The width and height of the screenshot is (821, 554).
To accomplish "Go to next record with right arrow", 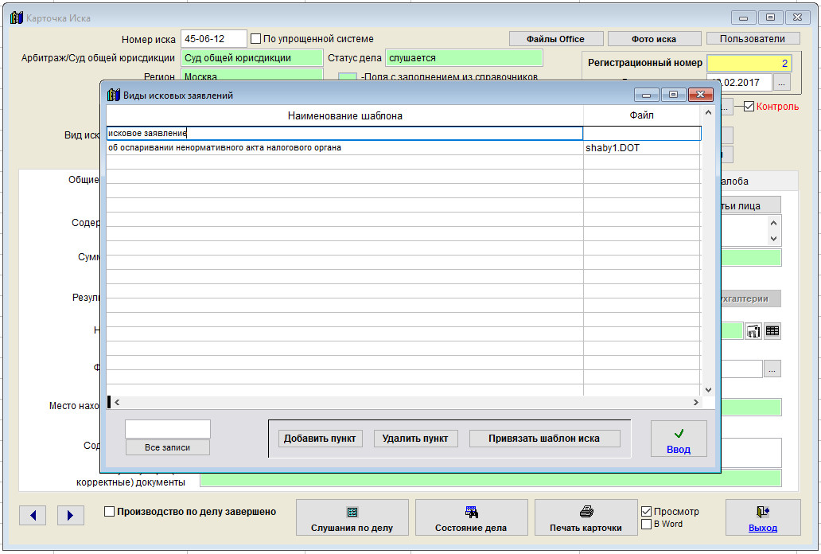I will [70, 515].
